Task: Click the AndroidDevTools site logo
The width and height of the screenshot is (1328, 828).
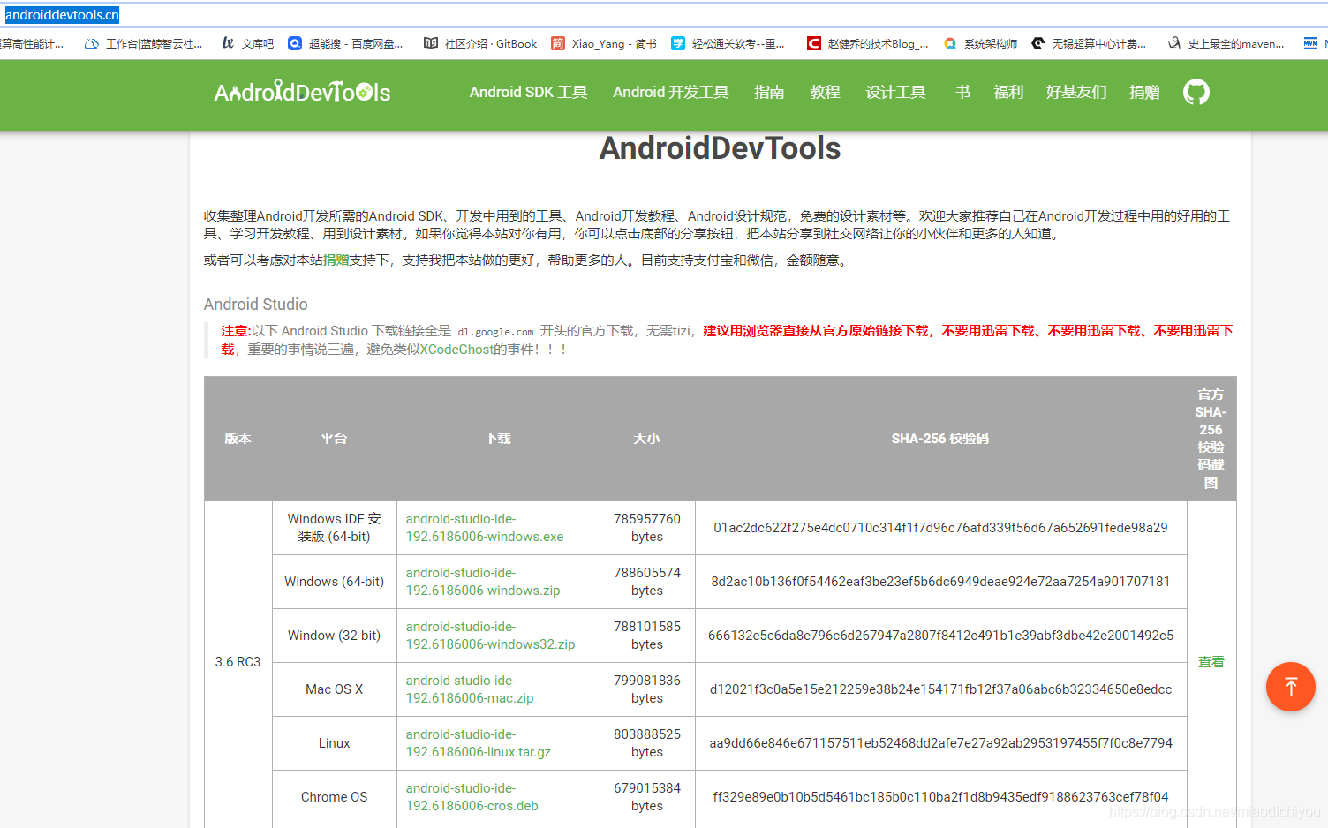Action: tap(302, 92)
